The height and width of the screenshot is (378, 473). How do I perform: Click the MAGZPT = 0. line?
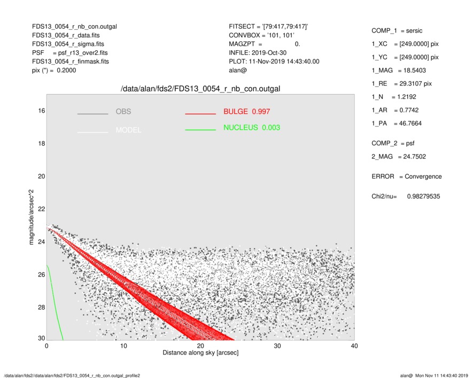[x=264, y=44]
